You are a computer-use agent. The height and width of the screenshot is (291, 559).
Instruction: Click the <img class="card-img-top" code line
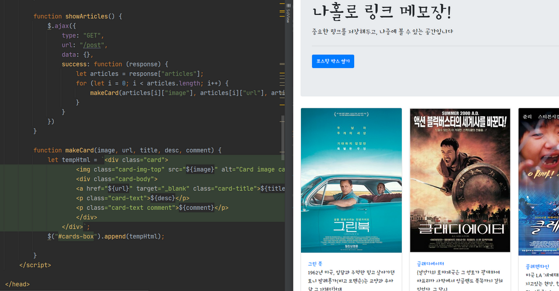pos(180,169)
